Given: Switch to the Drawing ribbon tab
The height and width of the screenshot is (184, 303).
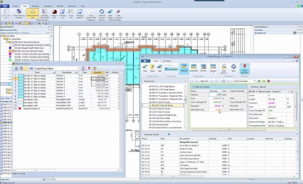Looking at the screenshot, I should coord(35,6).
